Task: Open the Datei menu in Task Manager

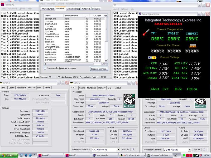Action: 43,4
